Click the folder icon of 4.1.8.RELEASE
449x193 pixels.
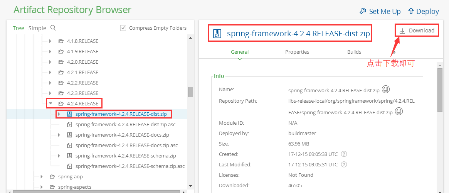pos(61,41)
